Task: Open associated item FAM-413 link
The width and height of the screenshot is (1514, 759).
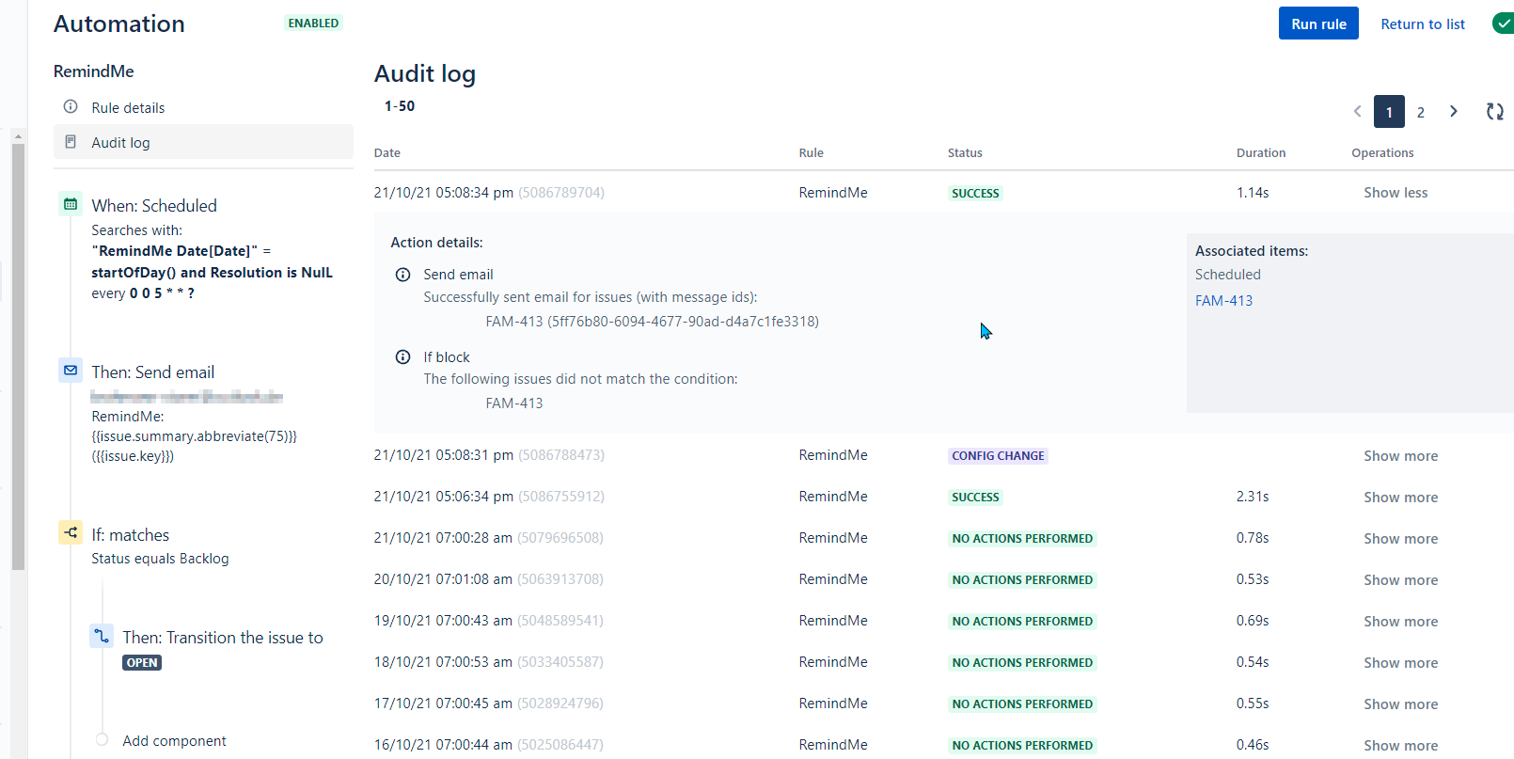Action: click(1223, 301)
